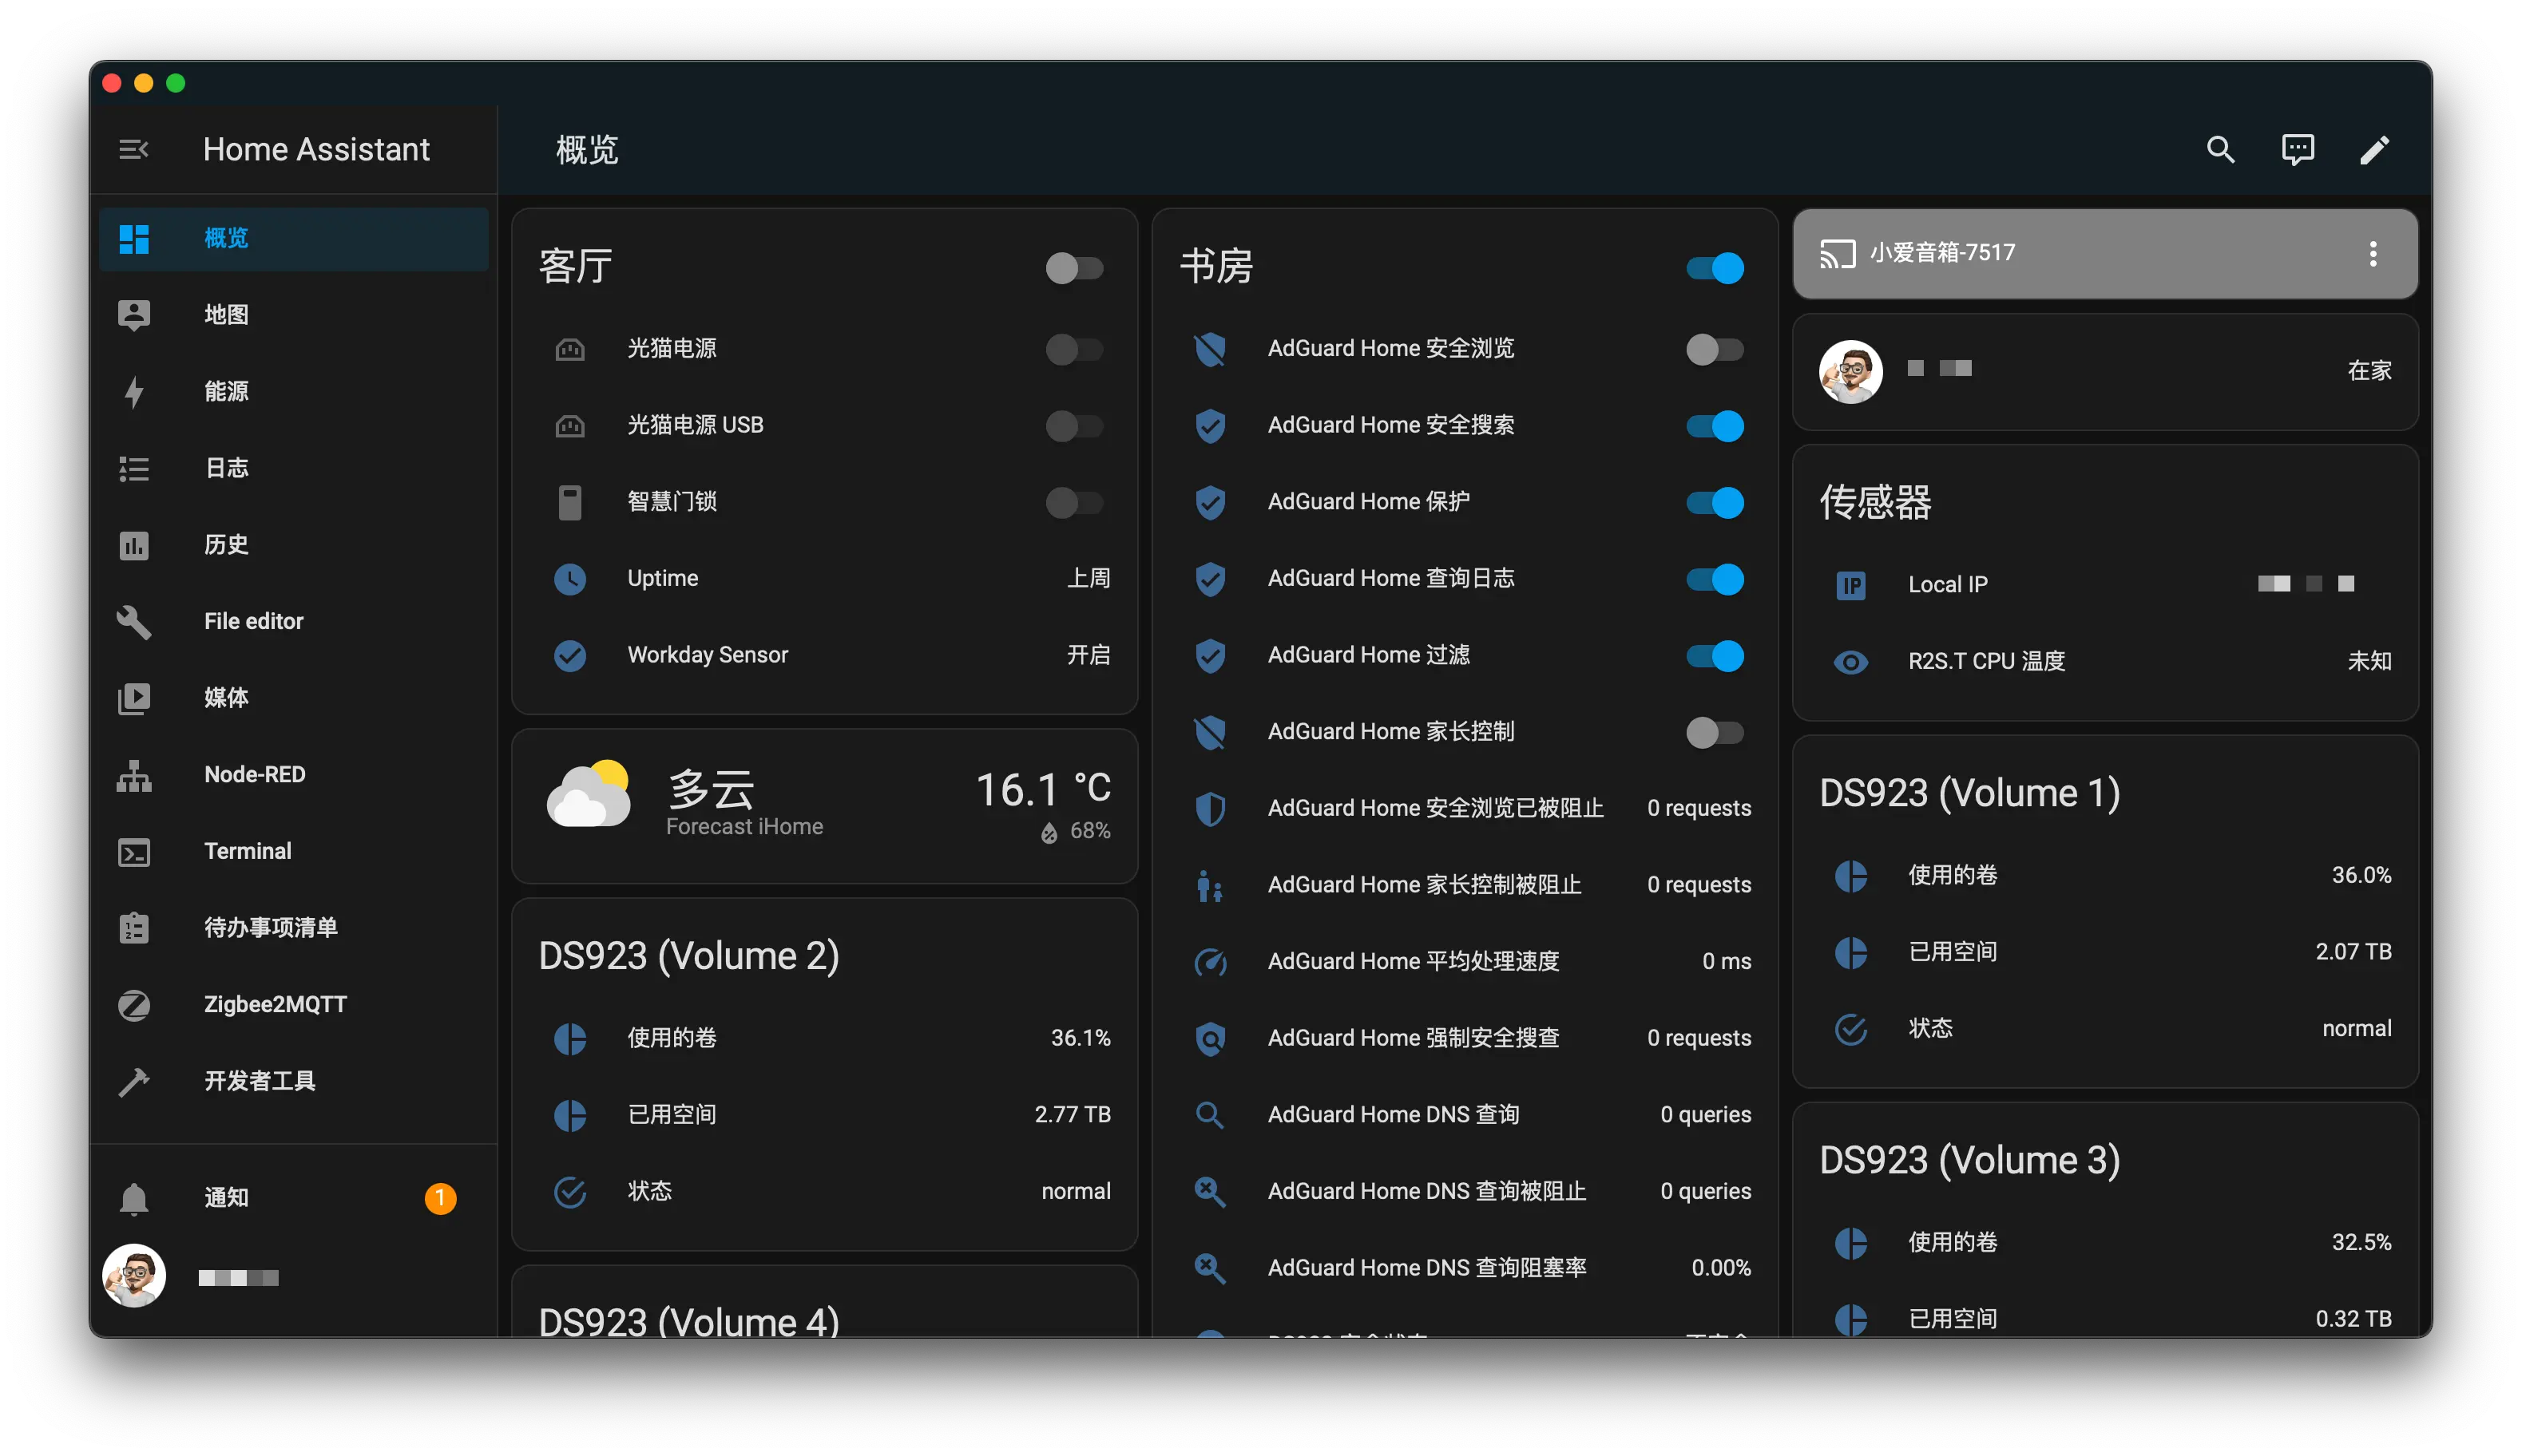
Task: Collapse the sidebar with the menu icon
Action: (x=133, y=150)
